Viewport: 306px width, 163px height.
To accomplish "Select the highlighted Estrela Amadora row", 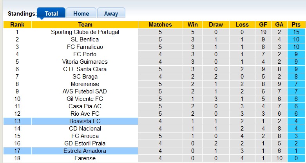I will click(x=85, y=151).
